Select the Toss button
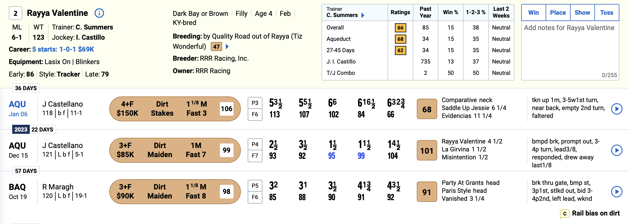 [x=607, y=12]
